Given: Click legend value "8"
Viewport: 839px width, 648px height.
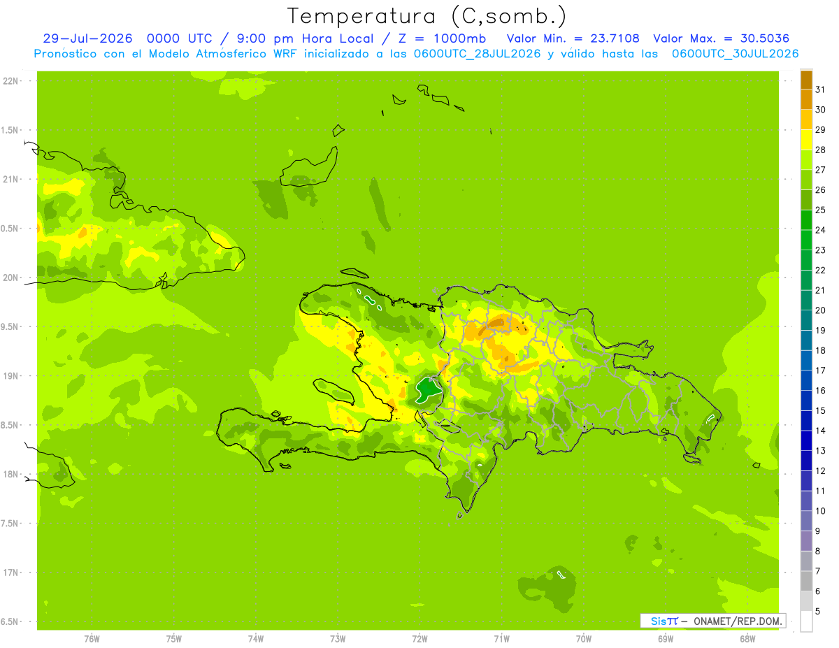Looking at the screenshot, I should click(x=819, y=552).
